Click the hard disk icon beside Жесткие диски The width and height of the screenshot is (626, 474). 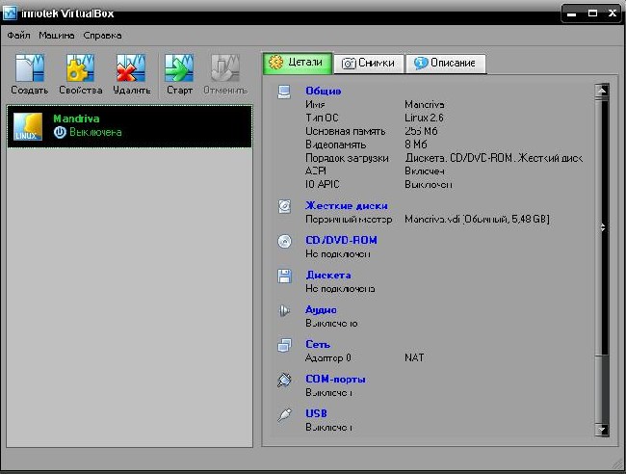(x=284, y=206)
